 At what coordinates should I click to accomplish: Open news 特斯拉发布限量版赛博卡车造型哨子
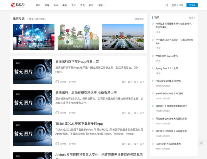[174, 25]
